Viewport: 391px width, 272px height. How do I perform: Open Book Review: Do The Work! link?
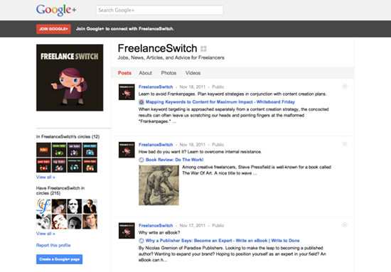[x=175, y=160]
